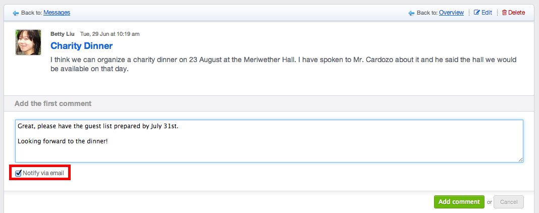The image size is (539, 213).
Task: Click the back arrow icon next to Overview
Action: pos(411,13)
